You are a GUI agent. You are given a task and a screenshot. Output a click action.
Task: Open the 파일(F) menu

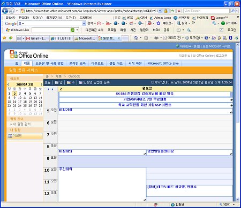pos(10,18)
